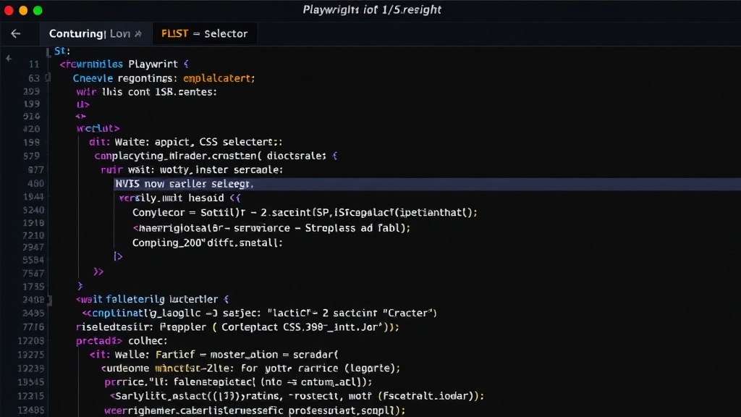Click the 'werlut>' tag text
The width and height of the screenshot is (741, 417).
pos(98,128)
